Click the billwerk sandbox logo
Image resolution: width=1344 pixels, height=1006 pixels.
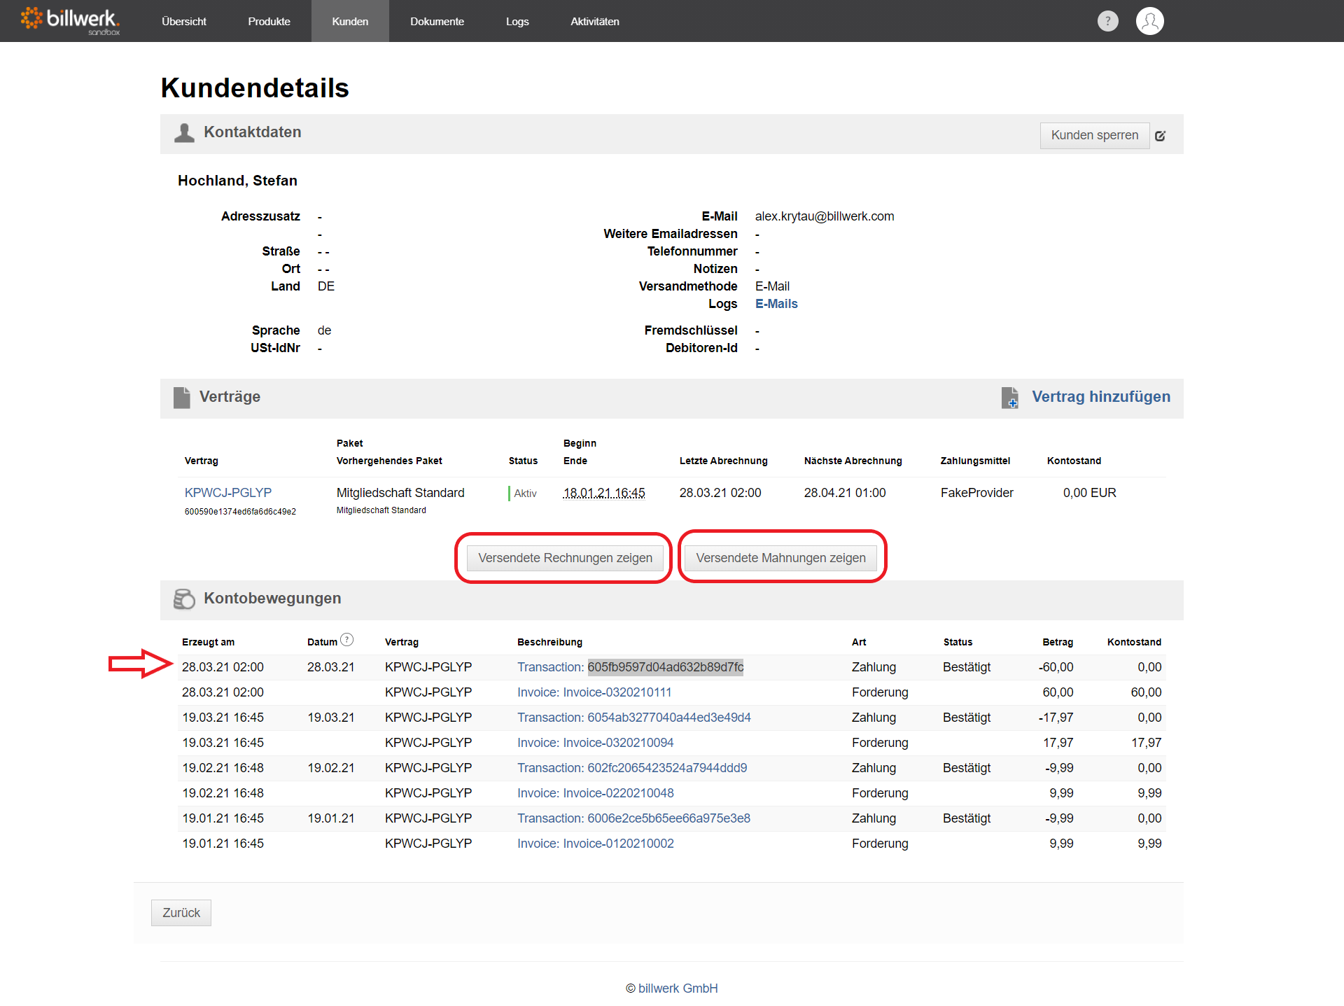click(x=70, y=21)
